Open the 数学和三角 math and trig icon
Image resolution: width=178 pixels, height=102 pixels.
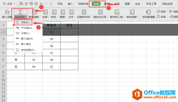point(117,12)
